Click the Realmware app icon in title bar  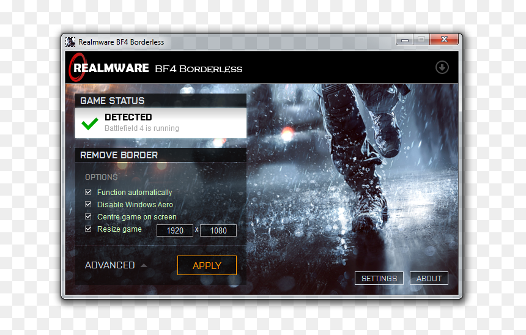coord(70,42)
